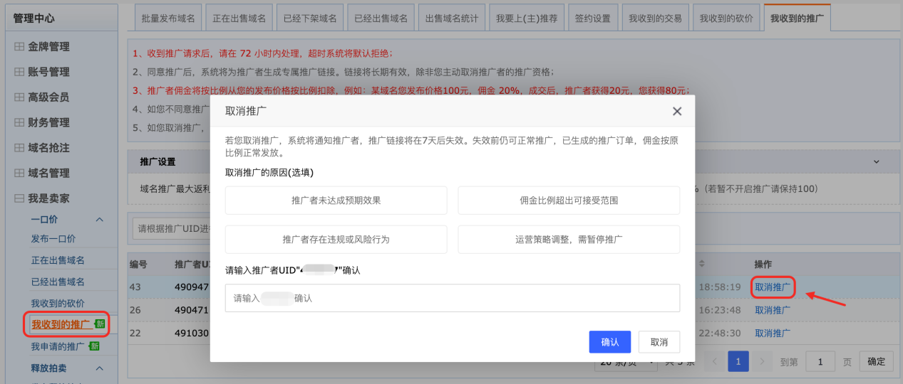The image size is (903, 384).
Task: Click the promoter UID confirmation input field
Action: 452,298
